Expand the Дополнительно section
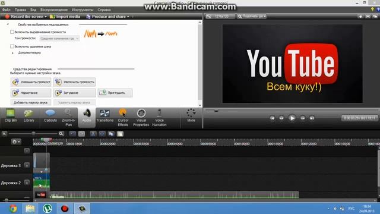This screenshot has width=380, height=214. click(x=13, y=53)
